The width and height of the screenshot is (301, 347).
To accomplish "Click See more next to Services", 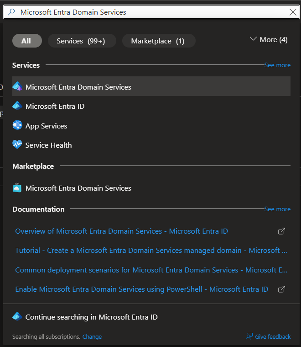I will coord(277,65).
